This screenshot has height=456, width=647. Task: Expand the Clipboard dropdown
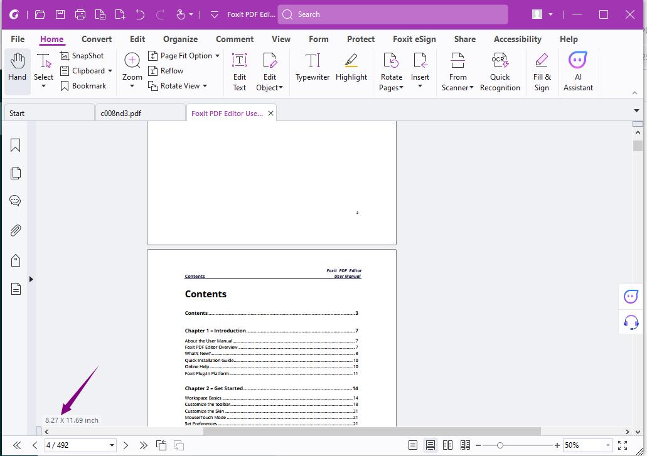point(110,71)
